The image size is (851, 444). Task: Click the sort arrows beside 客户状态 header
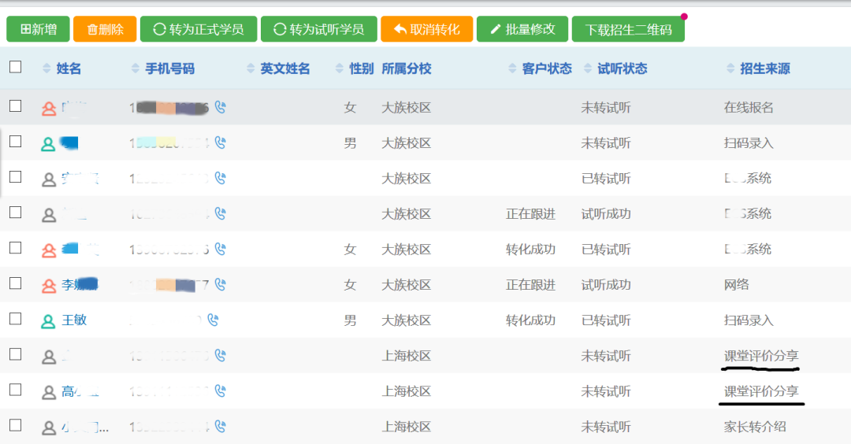click(x=512, y=69)
